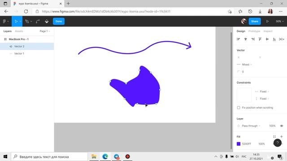287x161 pixels.
Task: Open Telegram from the taskbar
Action: click(117, 157)
